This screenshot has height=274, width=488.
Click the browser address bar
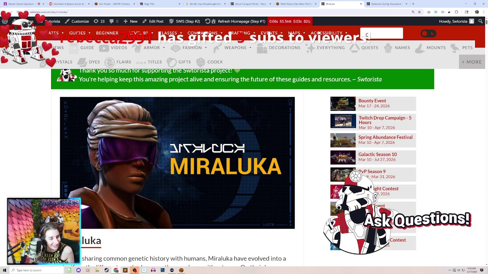213,12
